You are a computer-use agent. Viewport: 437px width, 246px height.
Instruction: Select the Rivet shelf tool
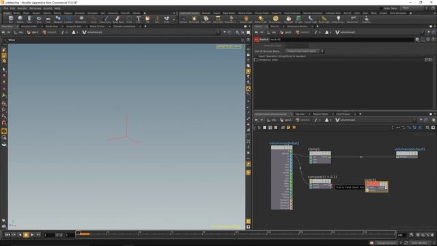[x=167, y=19]
